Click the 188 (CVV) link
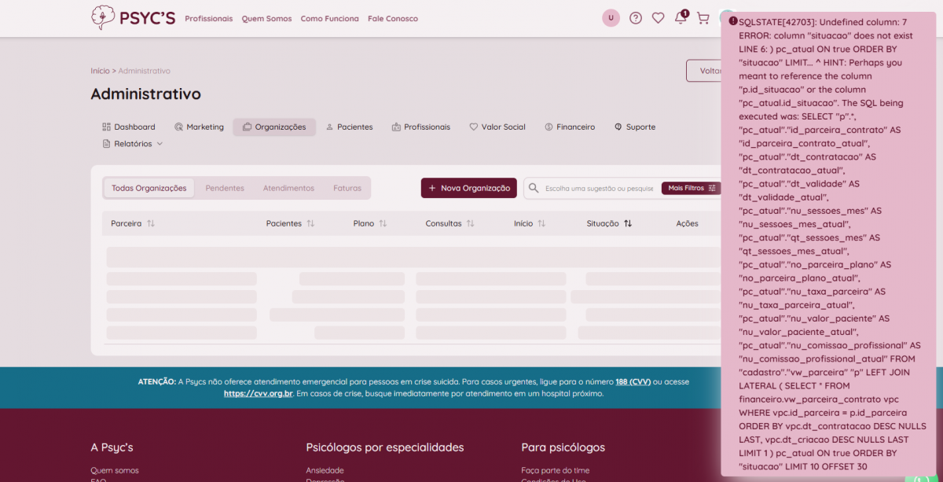The height and width of the screenshot is (482, 943). (x=633, y=382)
